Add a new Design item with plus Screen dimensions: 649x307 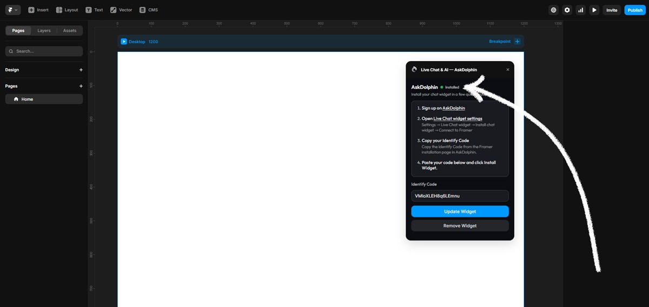[81, 70]
